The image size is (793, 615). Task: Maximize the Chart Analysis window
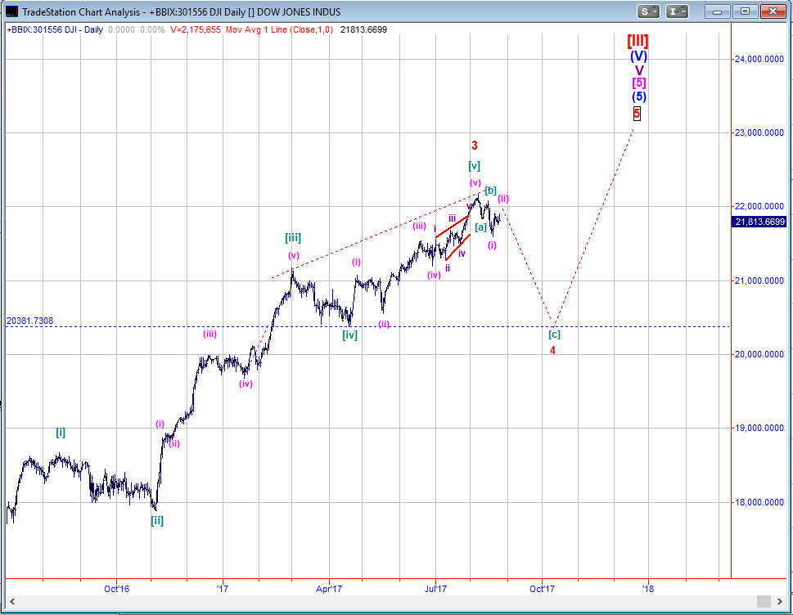tap(745, 11)
